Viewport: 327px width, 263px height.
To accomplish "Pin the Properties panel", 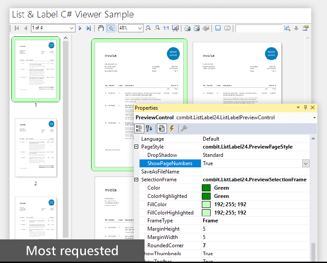I will click(305, 107).
